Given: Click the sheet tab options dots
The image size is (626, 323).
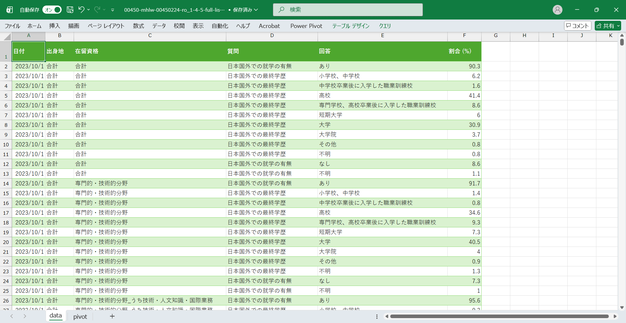Looking at the screenshot, I should 377,316.
